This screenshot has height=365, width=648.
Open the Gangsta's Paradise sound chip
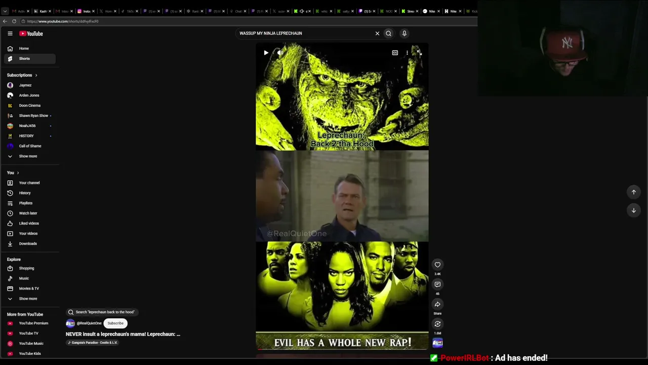93,343
